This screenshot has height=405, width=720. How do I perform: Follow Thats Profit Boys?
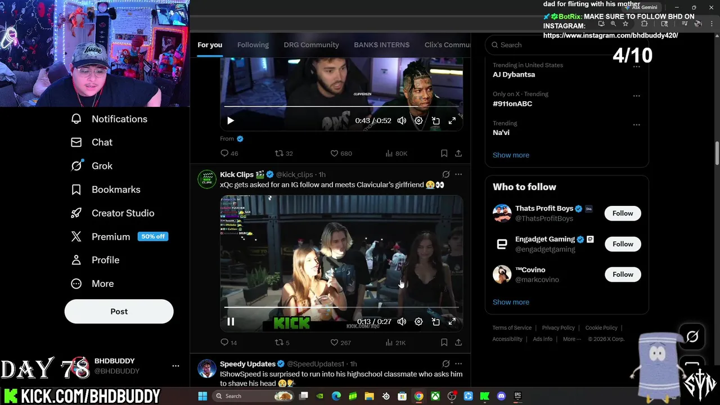click(623, 213)
